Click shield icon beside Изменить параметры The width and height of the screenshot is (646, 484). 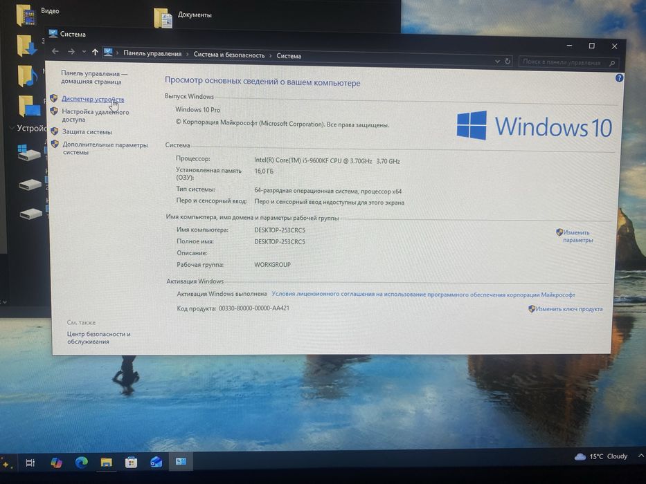(x=559, y=232)
